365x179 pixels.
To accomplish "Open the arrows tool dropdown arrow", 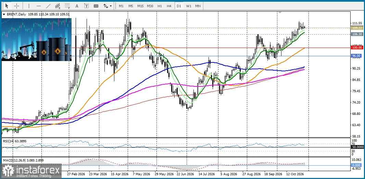I will (111, 6).
